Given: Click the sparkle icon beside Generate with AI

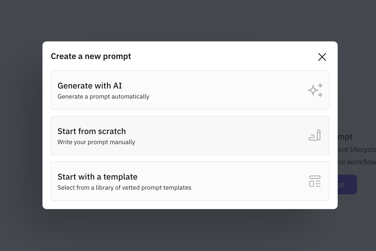Looking at the screenshot, I should click(x=315, y=90).
